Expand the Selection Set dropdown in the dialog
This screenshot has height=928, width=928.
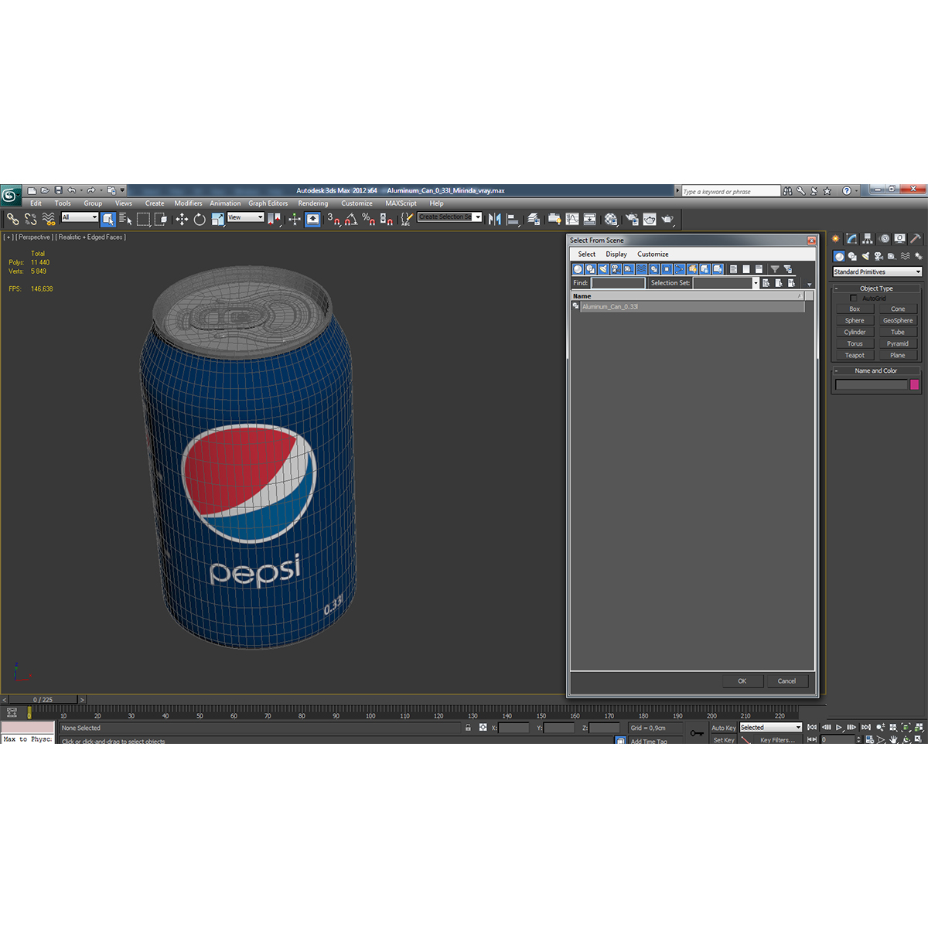(756, 282)
